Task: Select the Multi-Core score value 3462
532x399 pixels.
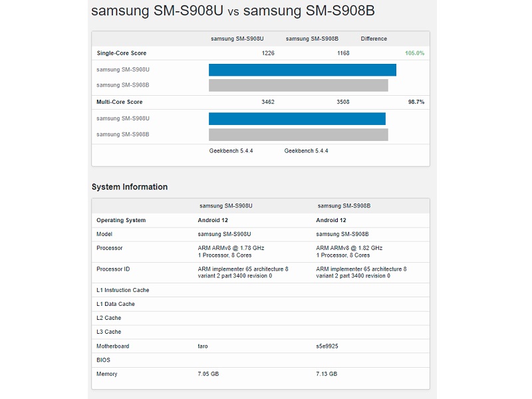Action: coord(268,102)
